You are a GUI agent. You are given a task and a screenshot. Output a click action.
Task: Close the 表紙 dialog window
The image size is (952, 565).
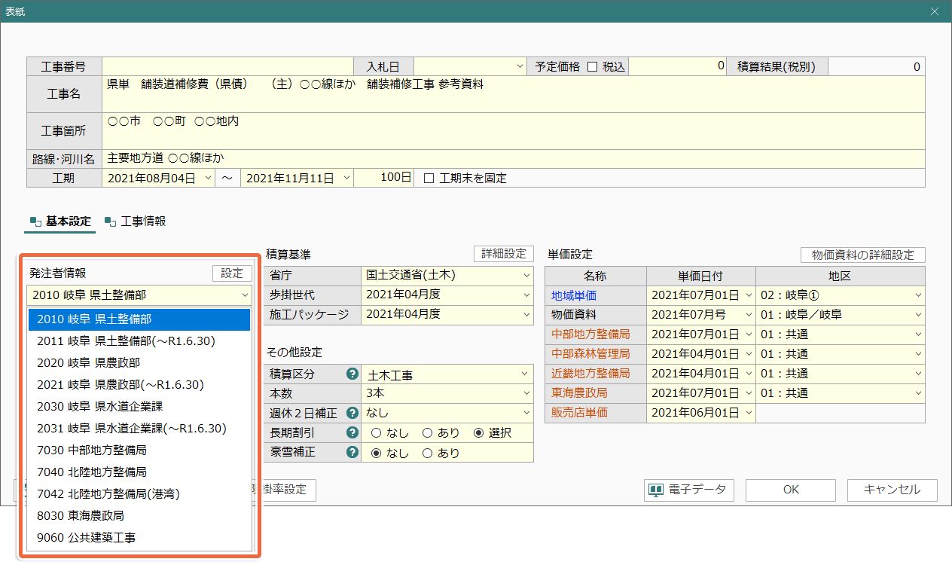pos(935,11)
